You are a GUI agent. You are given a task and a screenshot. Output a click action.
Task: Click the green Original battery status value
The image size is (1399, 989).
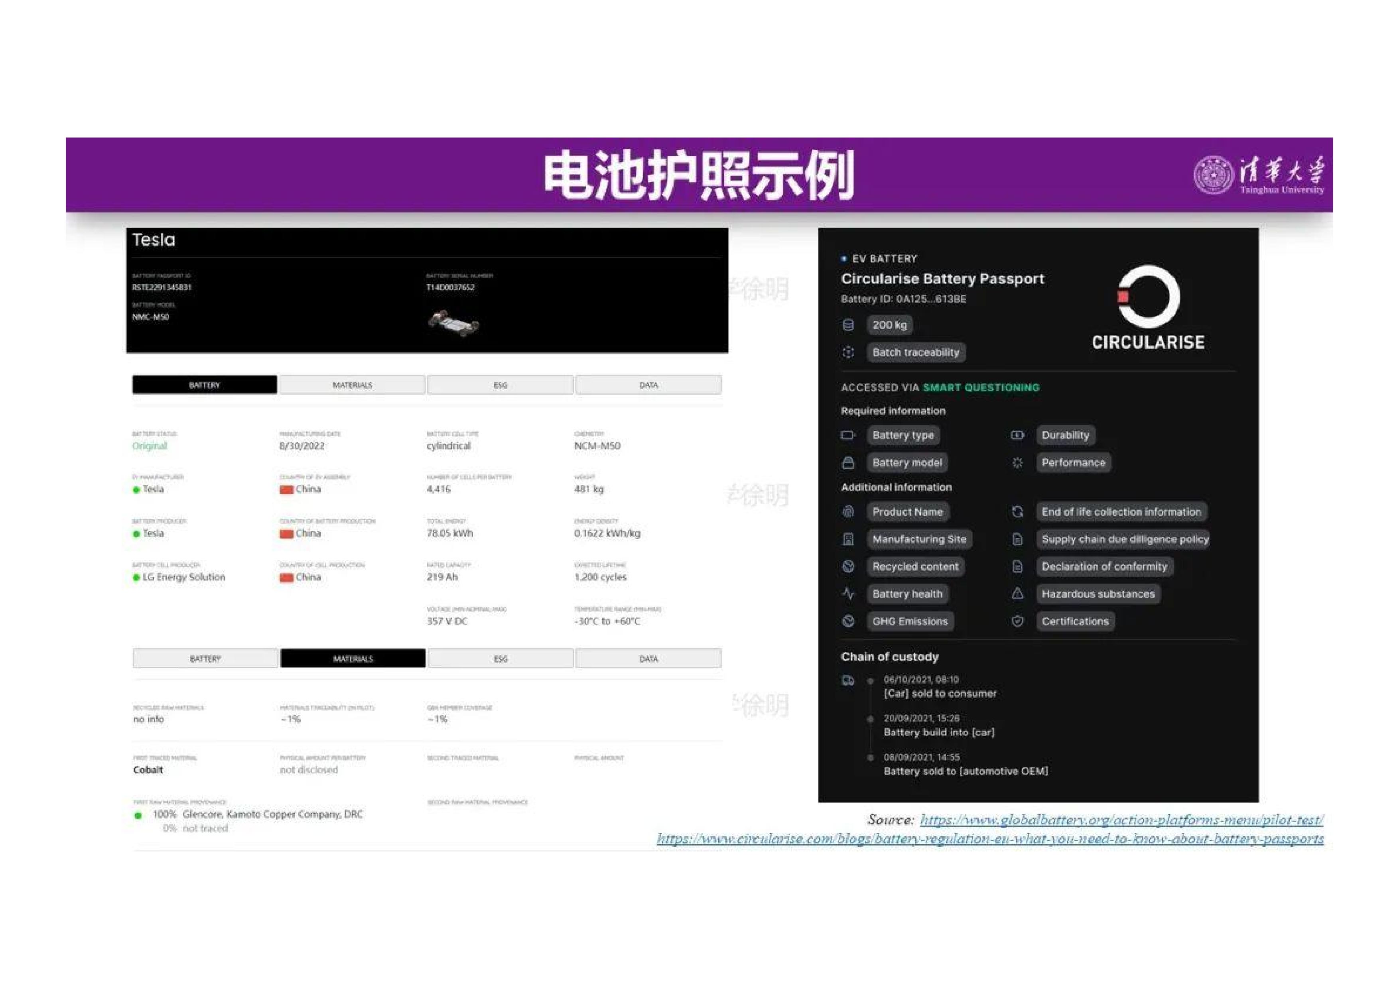pyautogui.click(x=149, y=446)
